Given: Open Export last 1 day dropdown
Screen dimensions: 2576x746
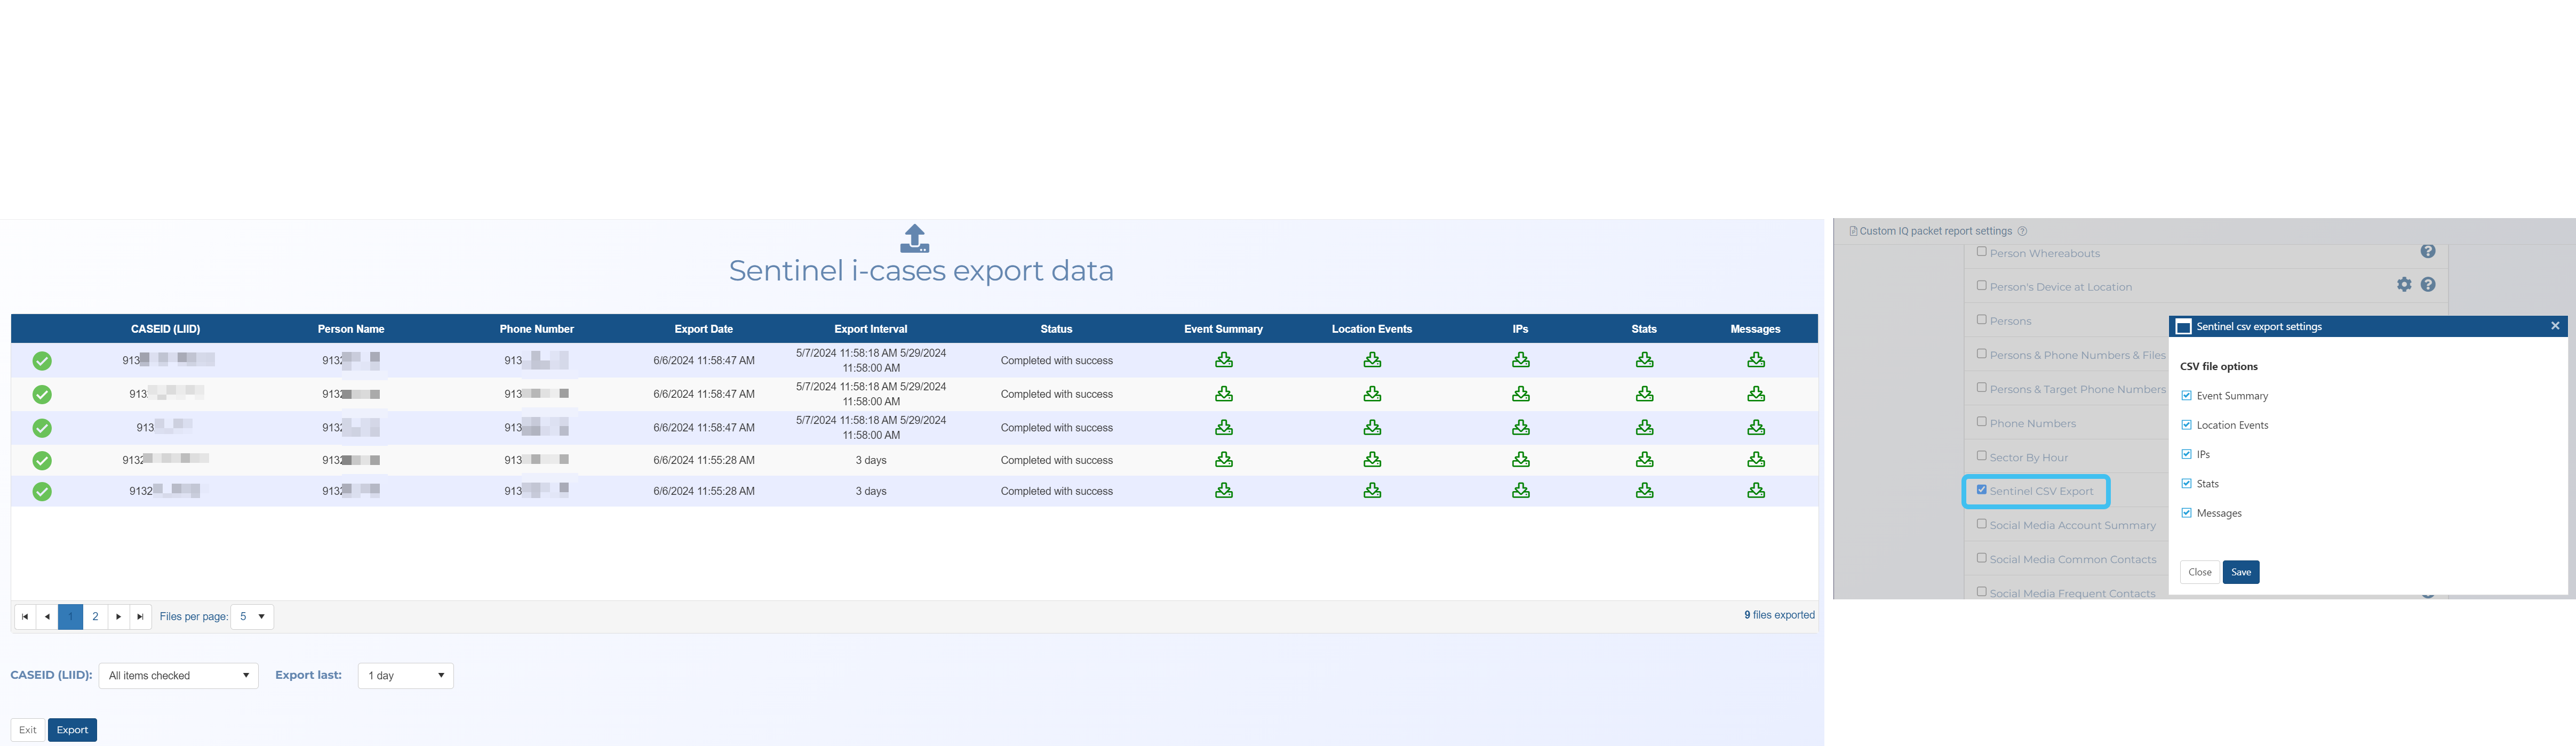Looking at the screenshot, I should pos(405,676).
